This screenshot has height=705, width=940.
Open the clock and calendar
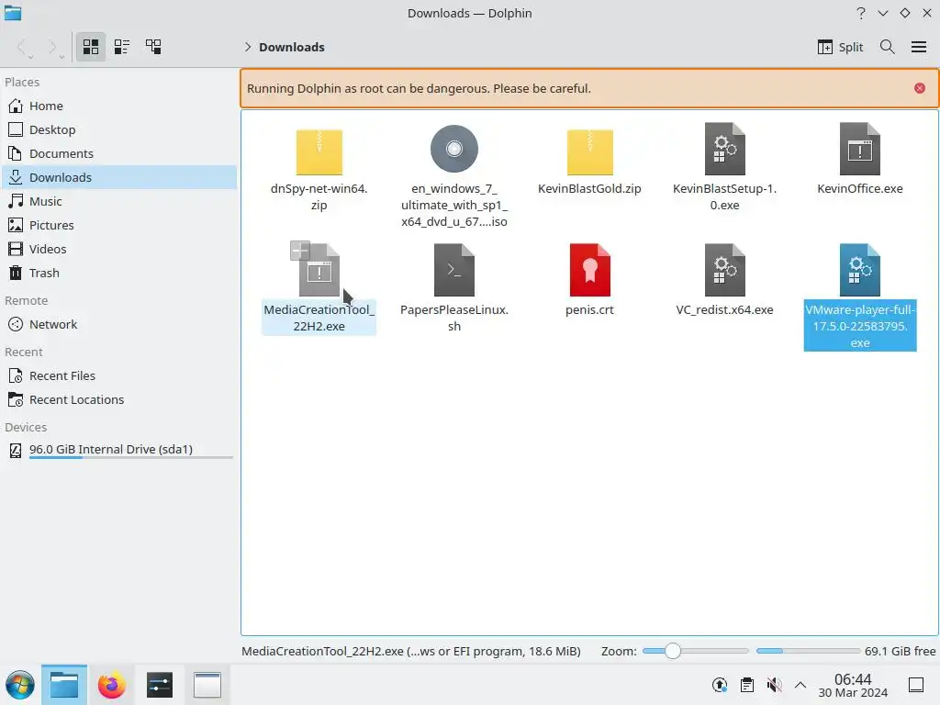pos(853,685)
